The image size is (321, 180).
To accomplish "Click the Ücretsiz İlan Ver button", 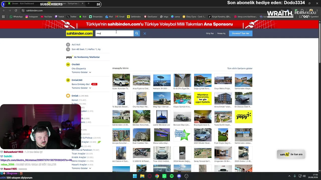I will click(241, 33).
